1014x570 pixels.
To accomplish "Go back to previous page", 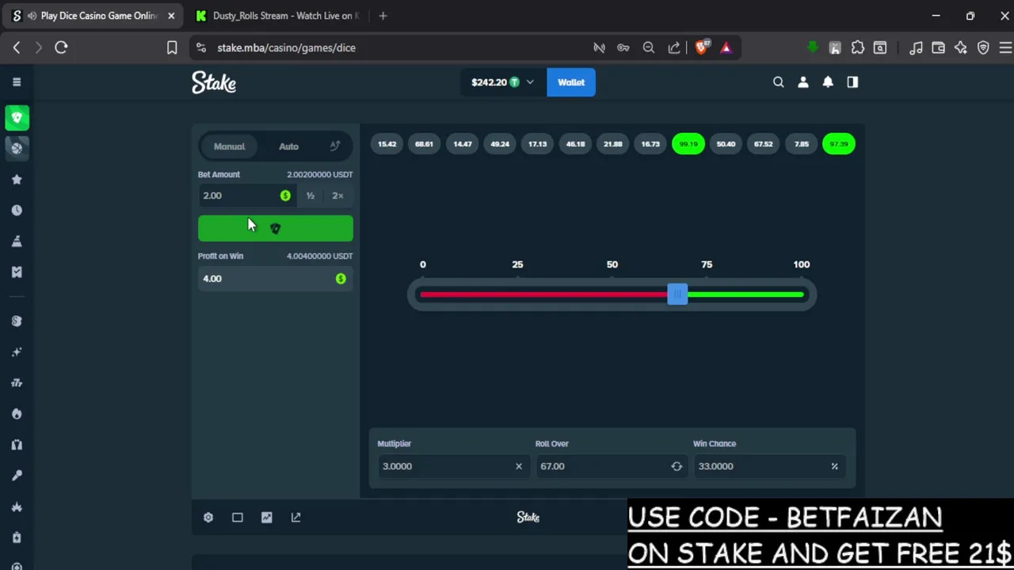I will coord(17,47).
